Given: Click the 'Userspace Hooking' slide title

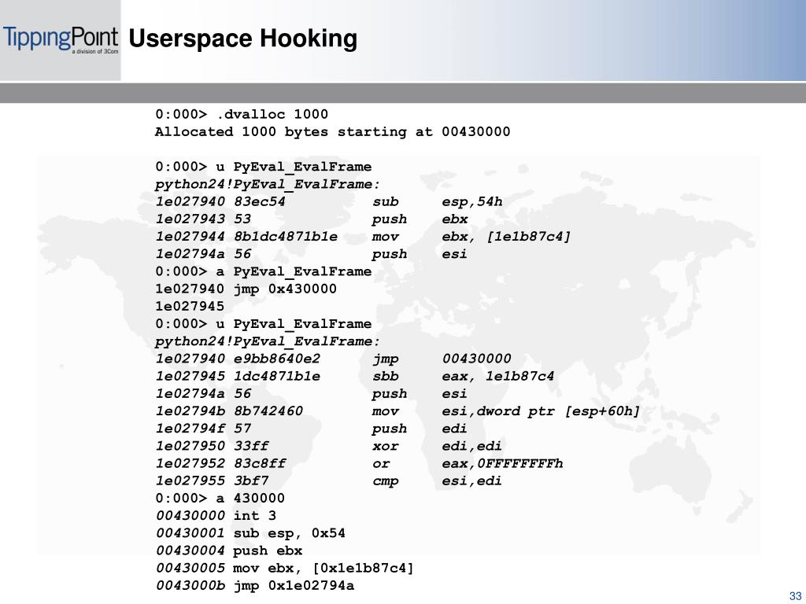Looking at the screenshot, I should coord(242,39).
